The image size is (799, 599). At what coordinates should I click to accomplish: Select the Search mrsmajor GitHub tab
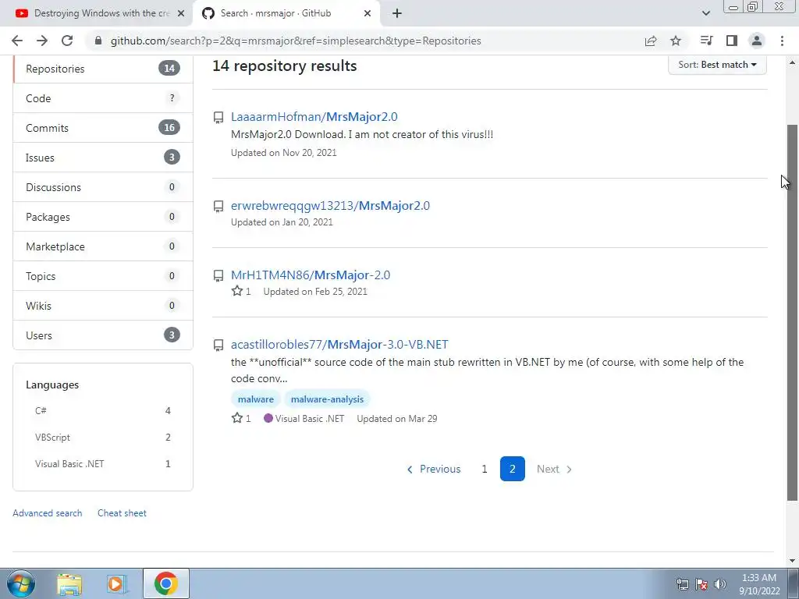(x=286, y=14)
